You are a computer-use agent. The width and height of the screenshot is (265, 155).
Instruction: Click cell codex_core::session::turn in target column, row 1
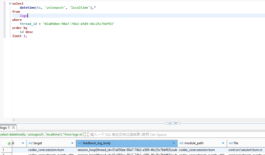click(51, 150)
